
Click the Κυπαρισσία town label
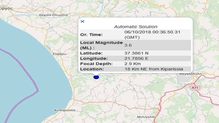65,110
